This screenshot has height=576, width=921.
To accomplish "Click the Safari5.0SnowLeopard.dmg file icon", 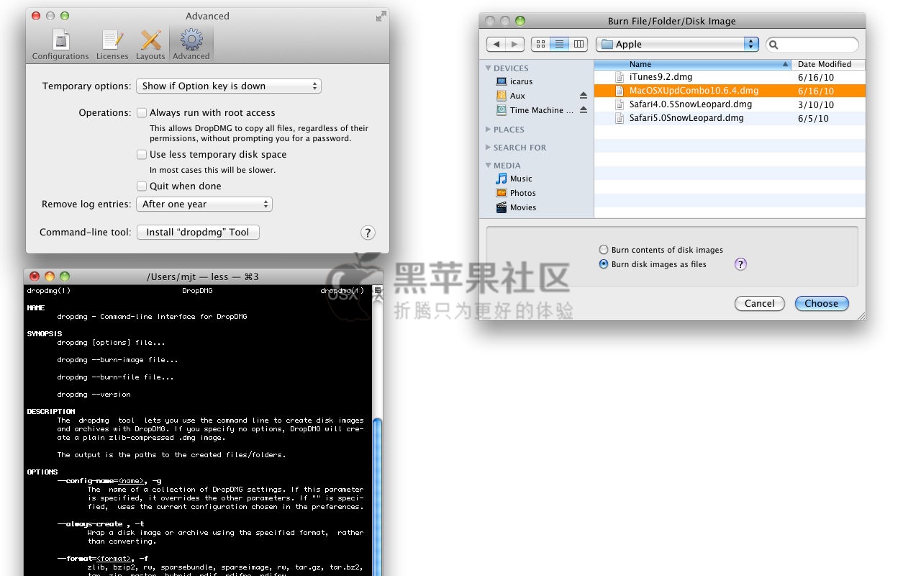I will pyautogui.click(x=620, y=118).
